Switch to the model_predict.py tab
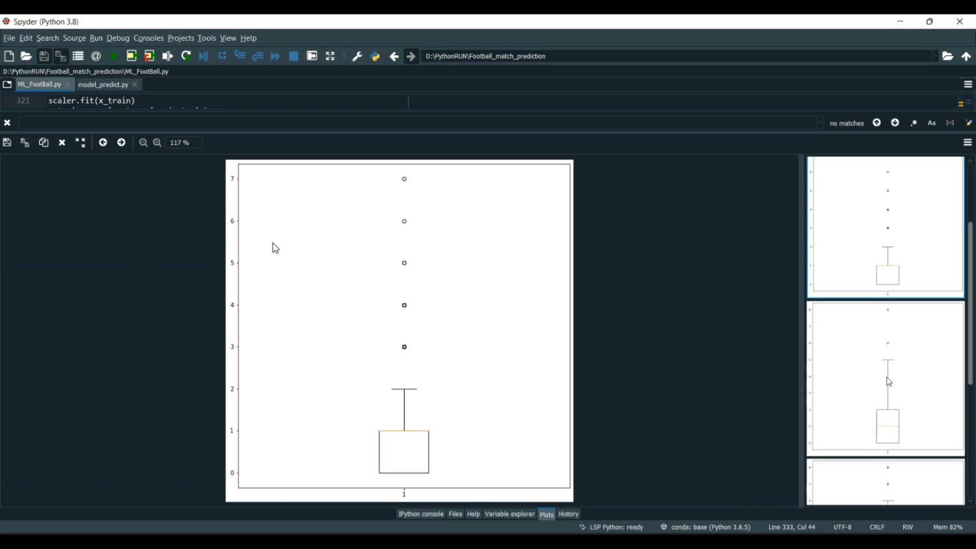Viewport: 976px width, 549px height. pyautogui.click(x=104, y=84)
